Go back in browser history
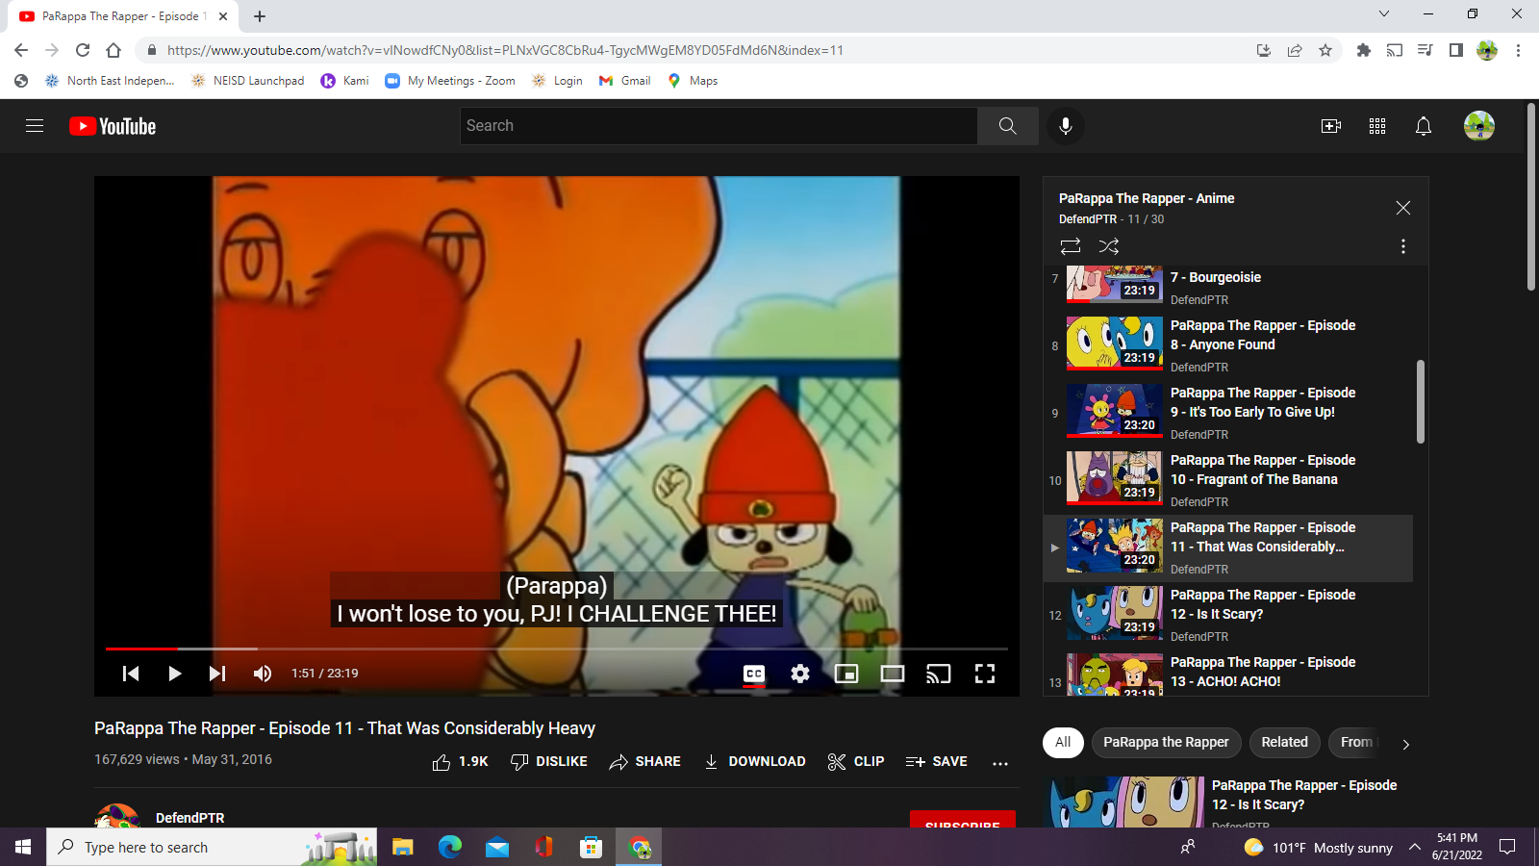The width and height of the screenshot is (1539, 866). (21, 50)
